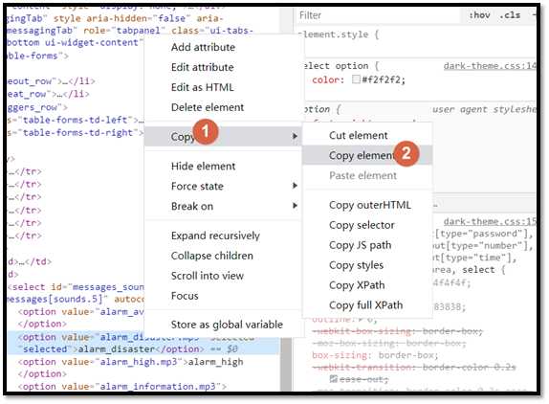Click element.style rule block
549x404 pixels.
(339, 34)
